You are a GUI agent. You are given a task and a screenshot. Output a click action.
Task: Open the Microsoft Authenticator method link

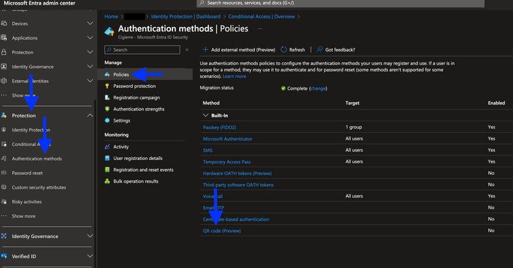[x=227, y=139]
